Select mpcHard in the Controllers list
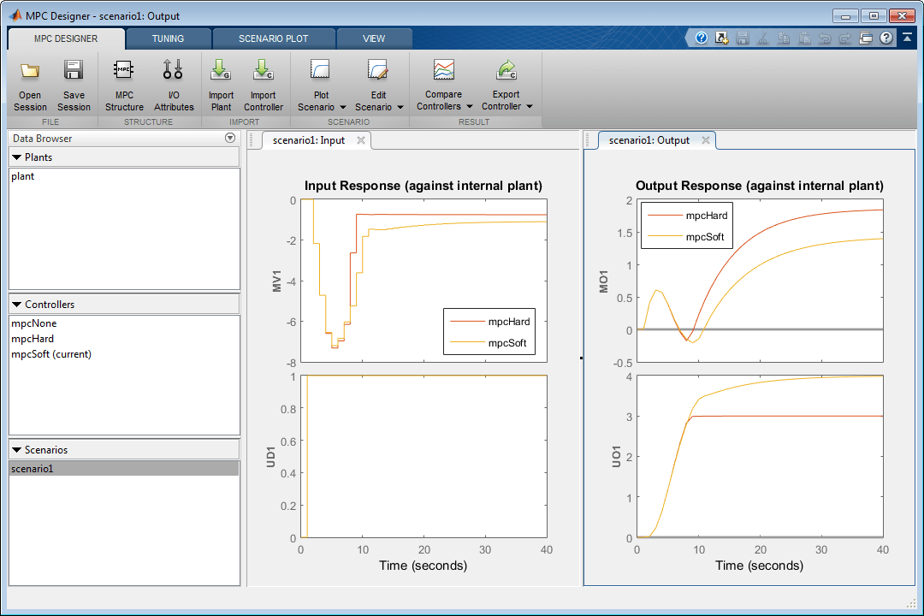 [x=33, y=339]
